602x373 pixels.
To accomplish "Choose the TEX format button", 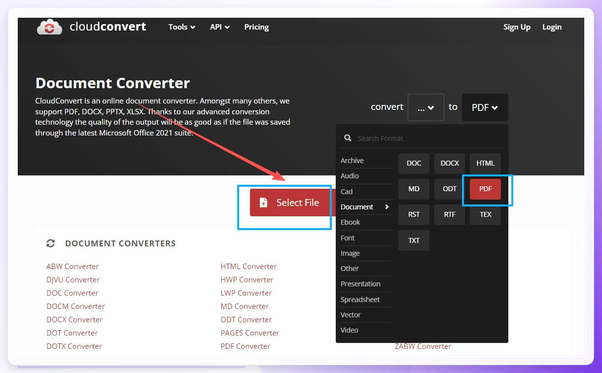I will [485, 214].
